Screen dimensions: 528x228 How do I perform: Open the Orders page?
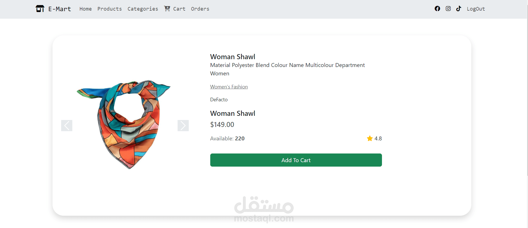tap(200, 9)
